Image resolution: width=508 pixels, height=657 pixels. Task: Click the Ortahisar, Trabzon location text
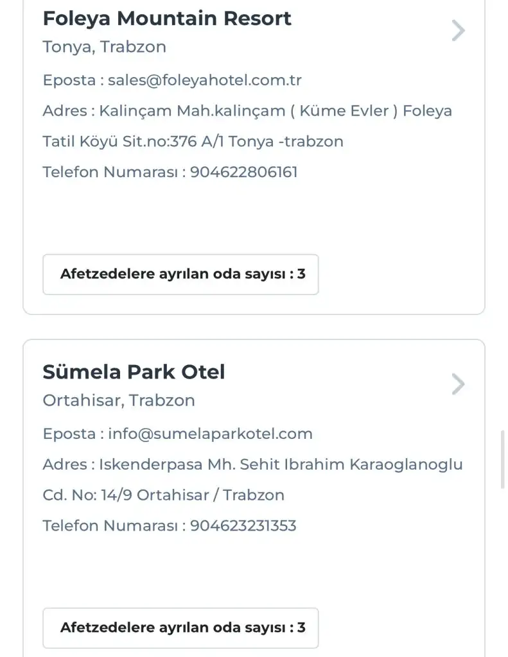point(119,400)
